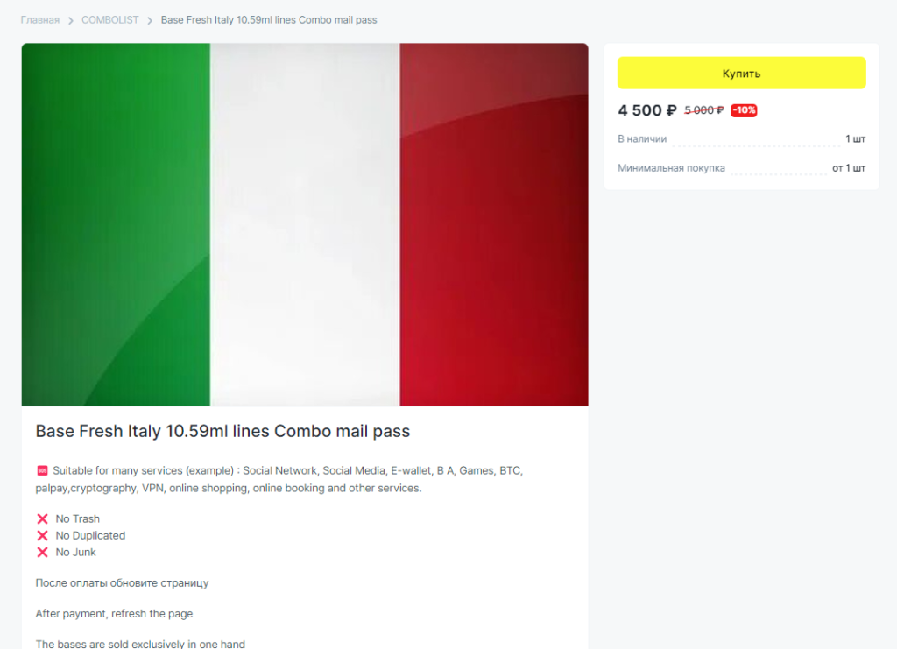Click the red X beside No Duplicated
Screen dimensions: 897x649
(42, 535)
